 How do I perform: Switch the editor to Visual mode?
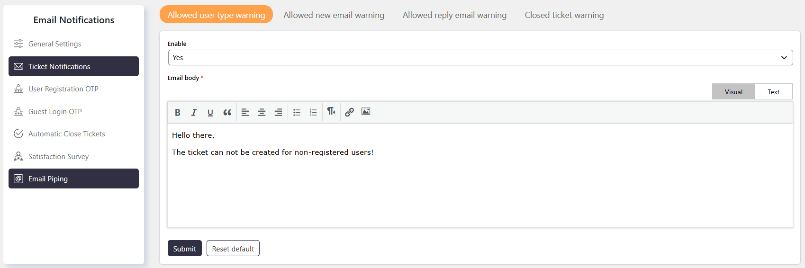click(x=733, y=92)
